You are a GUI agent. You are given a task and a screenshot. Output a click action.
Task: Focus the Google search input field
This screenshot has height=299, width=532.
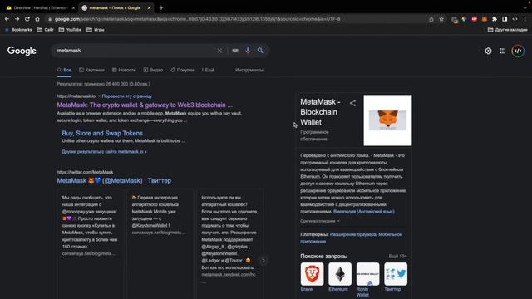[x=135, y=51]
